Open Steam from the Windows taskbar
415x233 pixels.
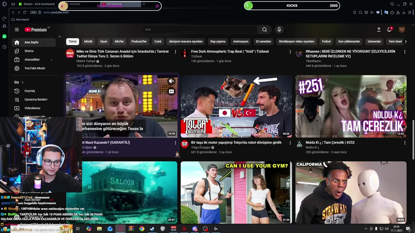click(152, 229)
